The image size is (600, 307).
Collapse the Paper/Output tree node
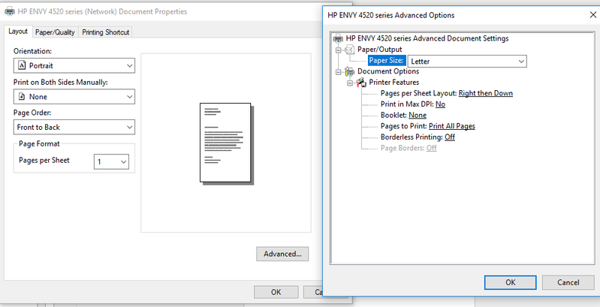pyautogui.click(x=338, y=50)
